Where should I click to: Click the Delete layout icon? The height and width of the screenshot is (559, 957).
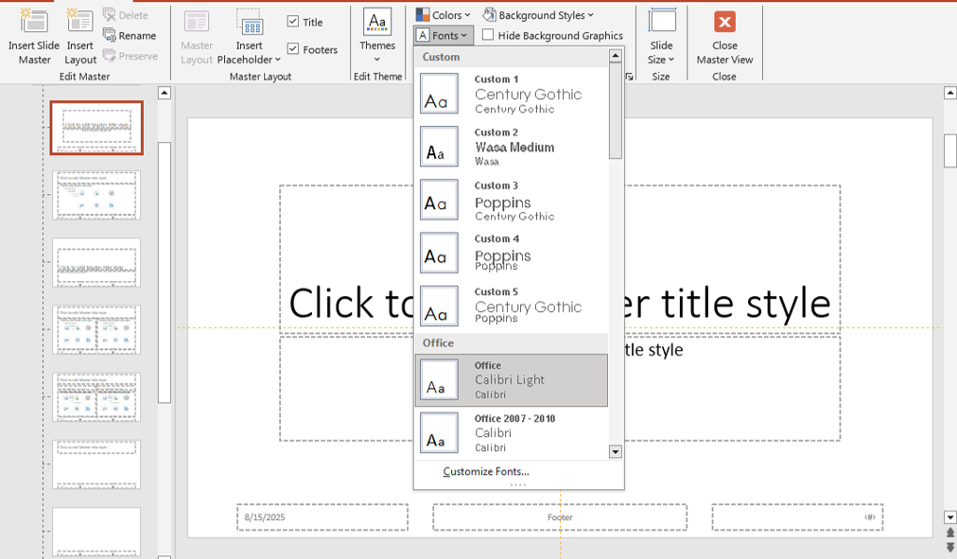(x=110, y=15)
